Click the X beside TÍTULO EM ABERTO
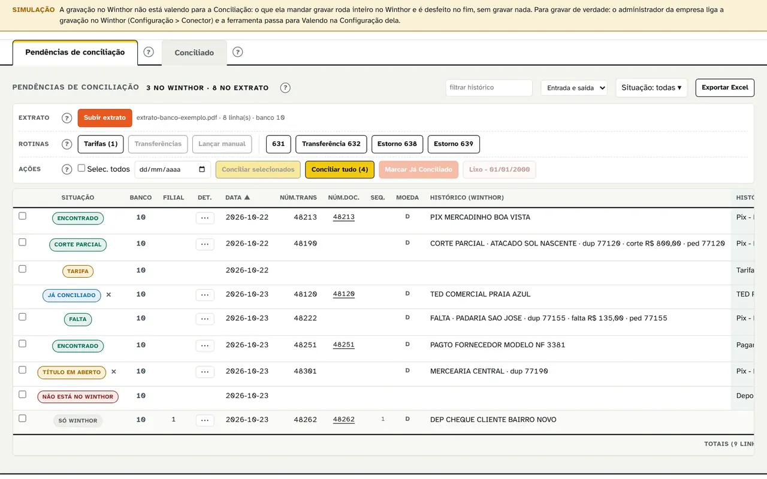This screenshot has width=767, height=479. [x=114, y=372]
